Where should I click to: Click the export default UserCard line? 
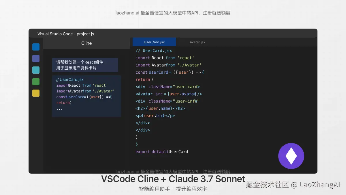(162, 151)
